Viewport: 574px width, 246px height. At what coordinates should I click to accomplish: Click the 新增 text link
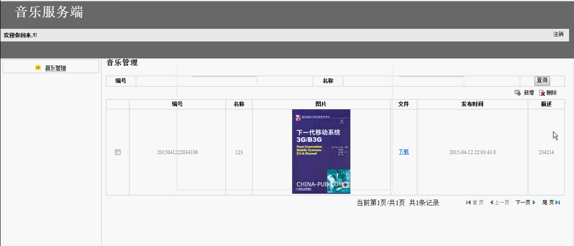(529, 93)
